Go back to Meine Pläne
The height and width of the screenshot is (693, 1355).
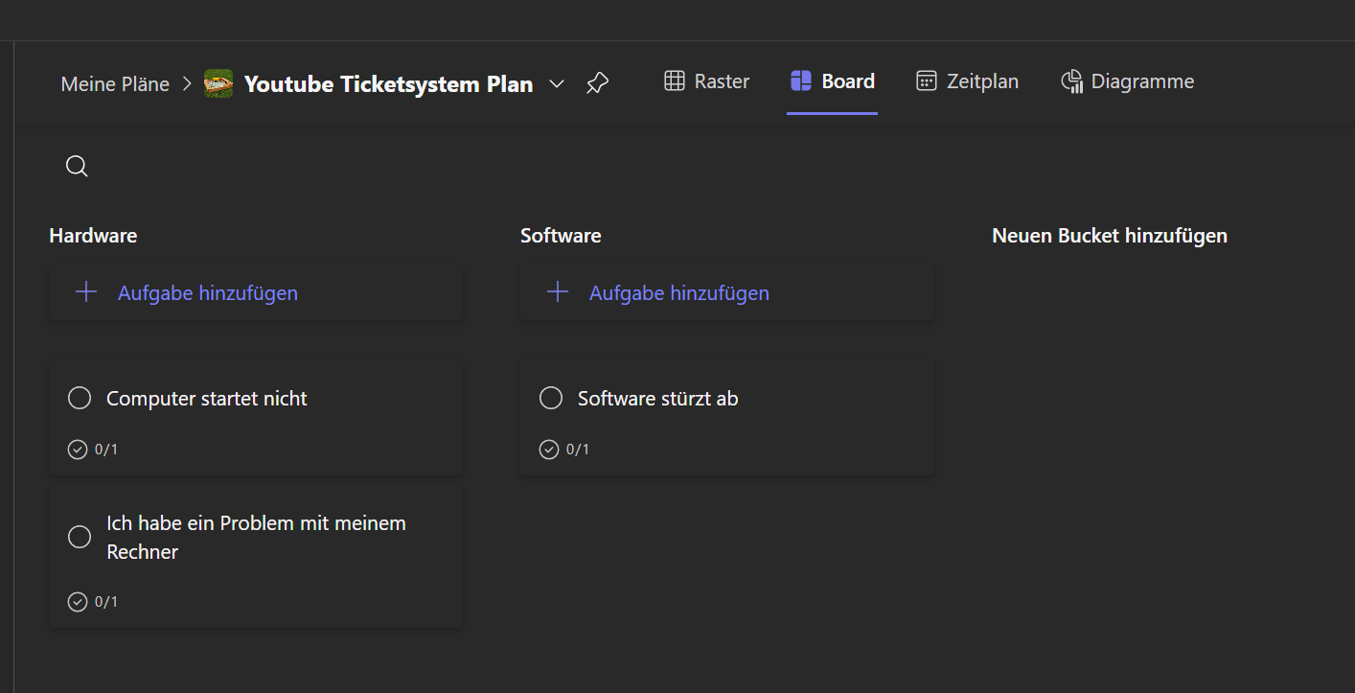(x=115, y=84)
